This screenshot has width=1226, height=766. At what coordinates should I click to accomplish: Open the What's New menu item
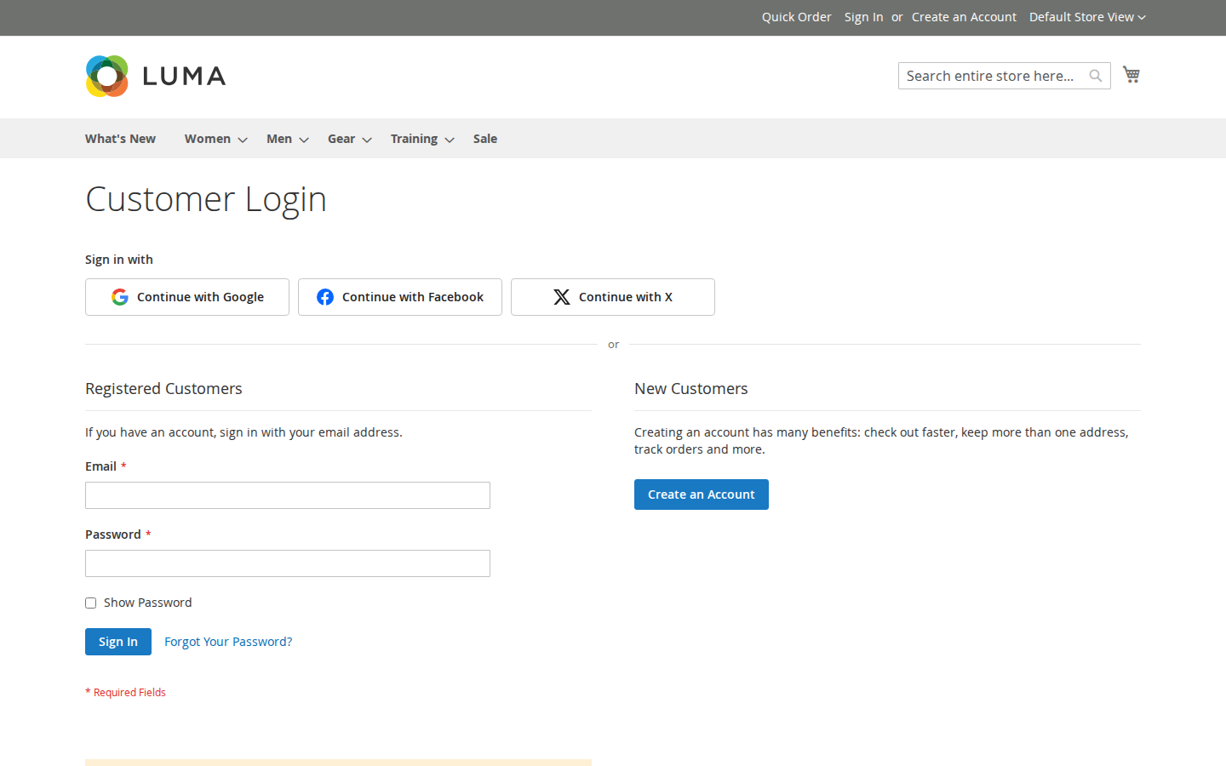[x=120, y=139]
